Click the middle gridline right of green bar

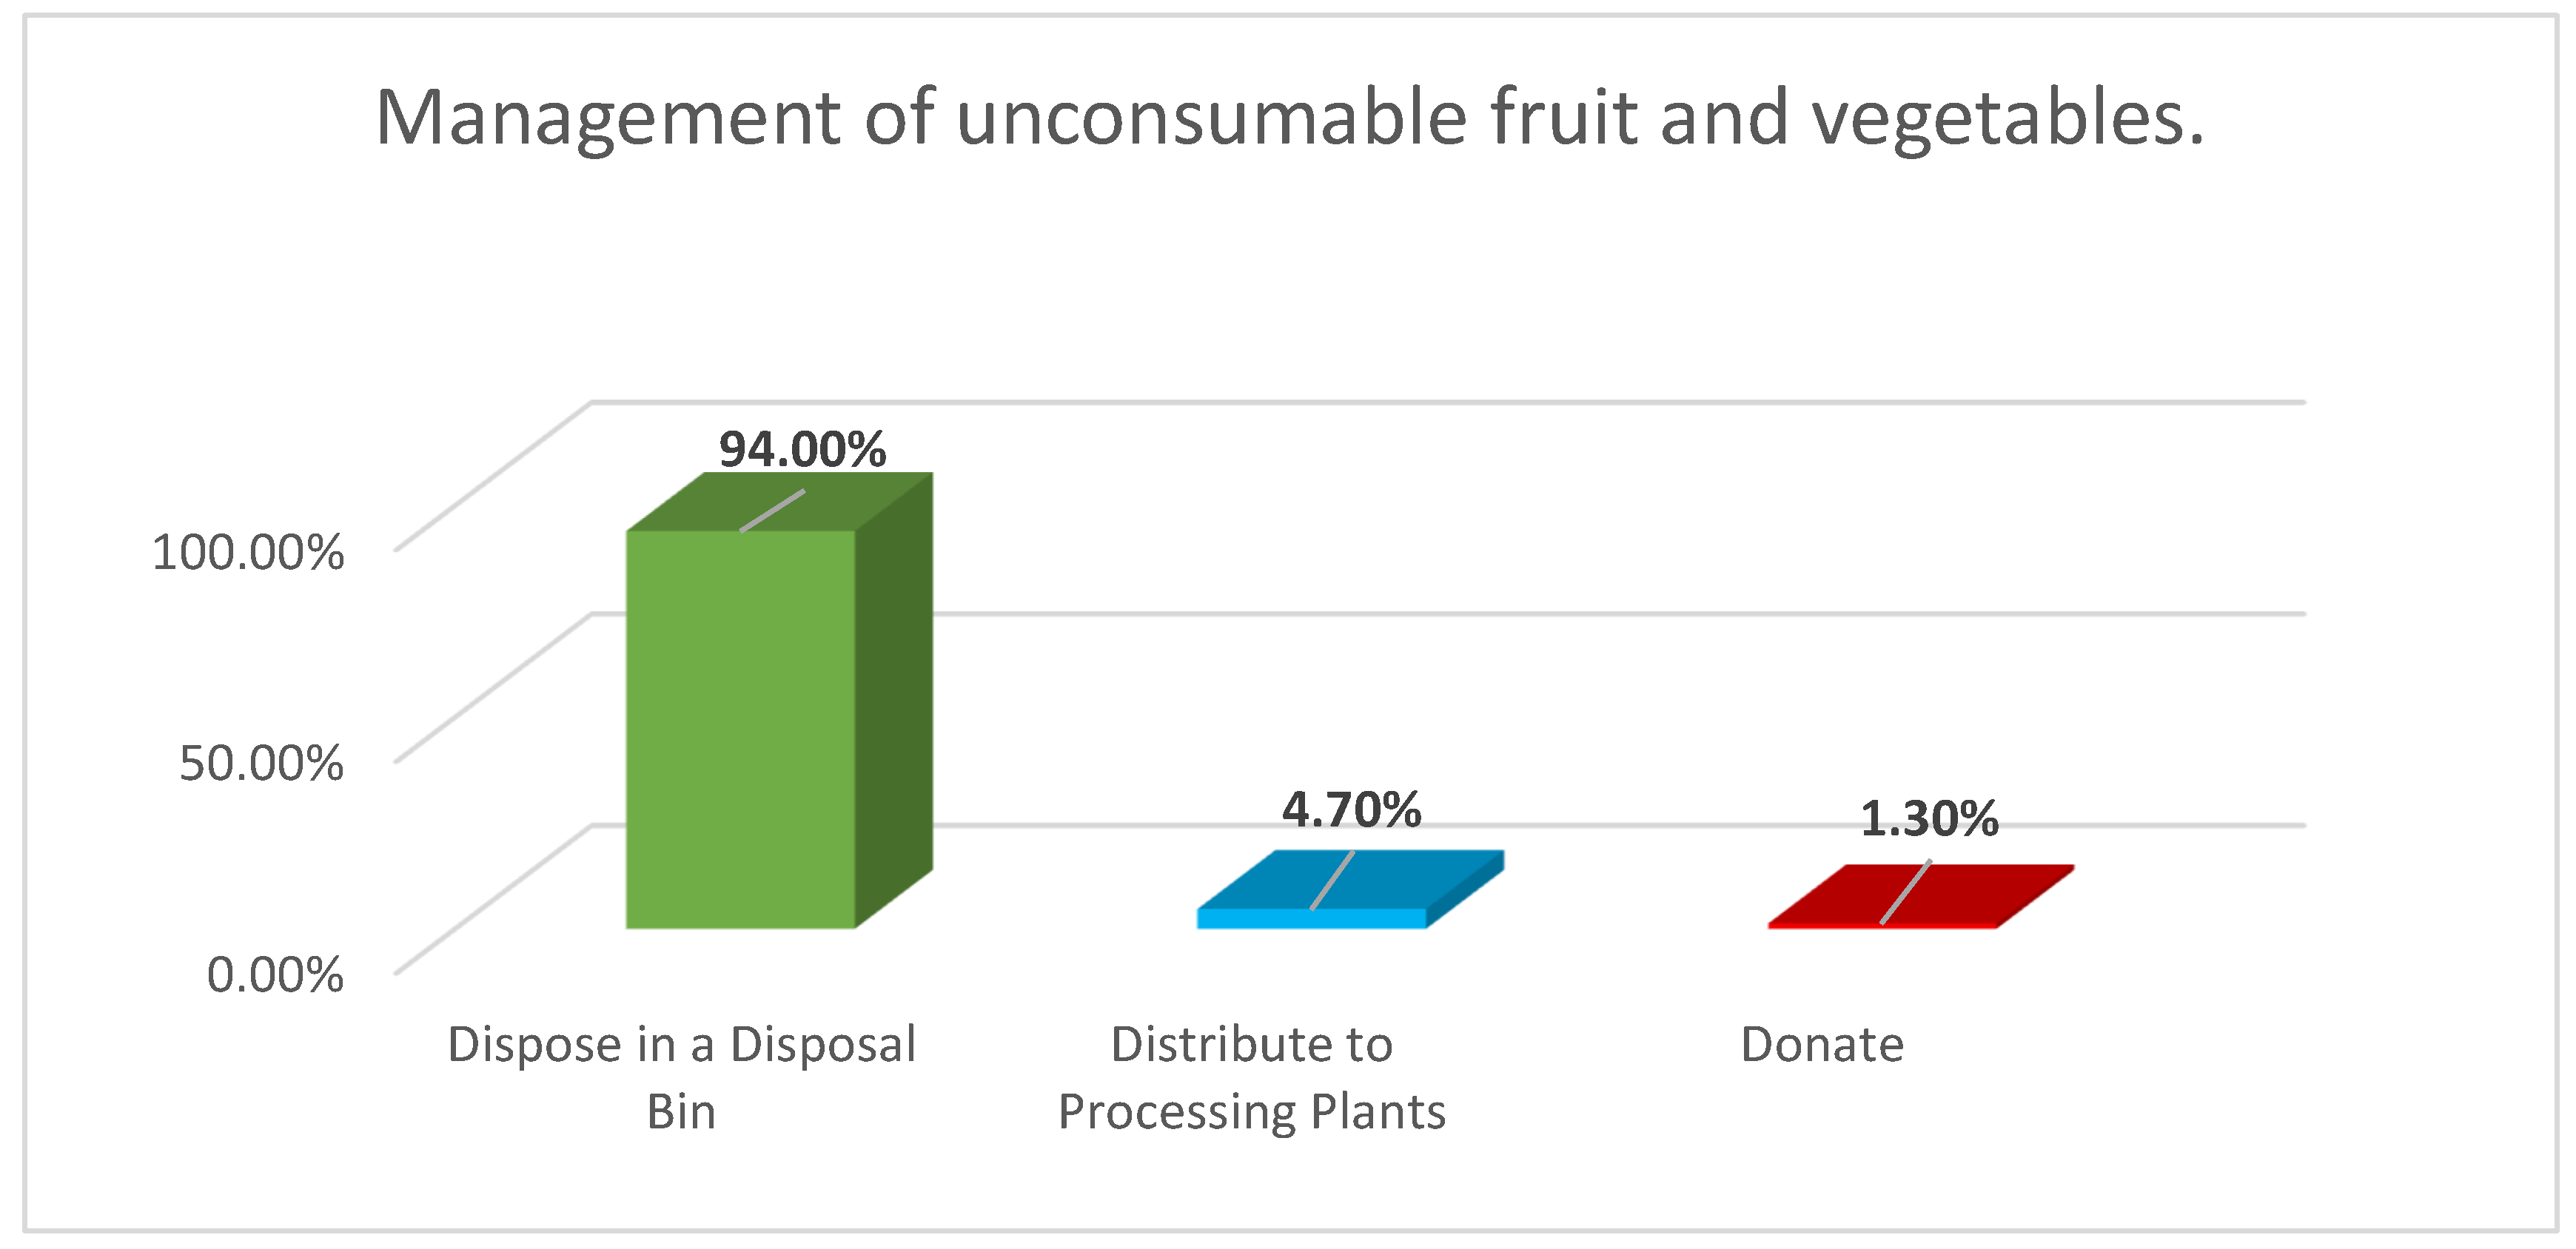(1600, 613)
